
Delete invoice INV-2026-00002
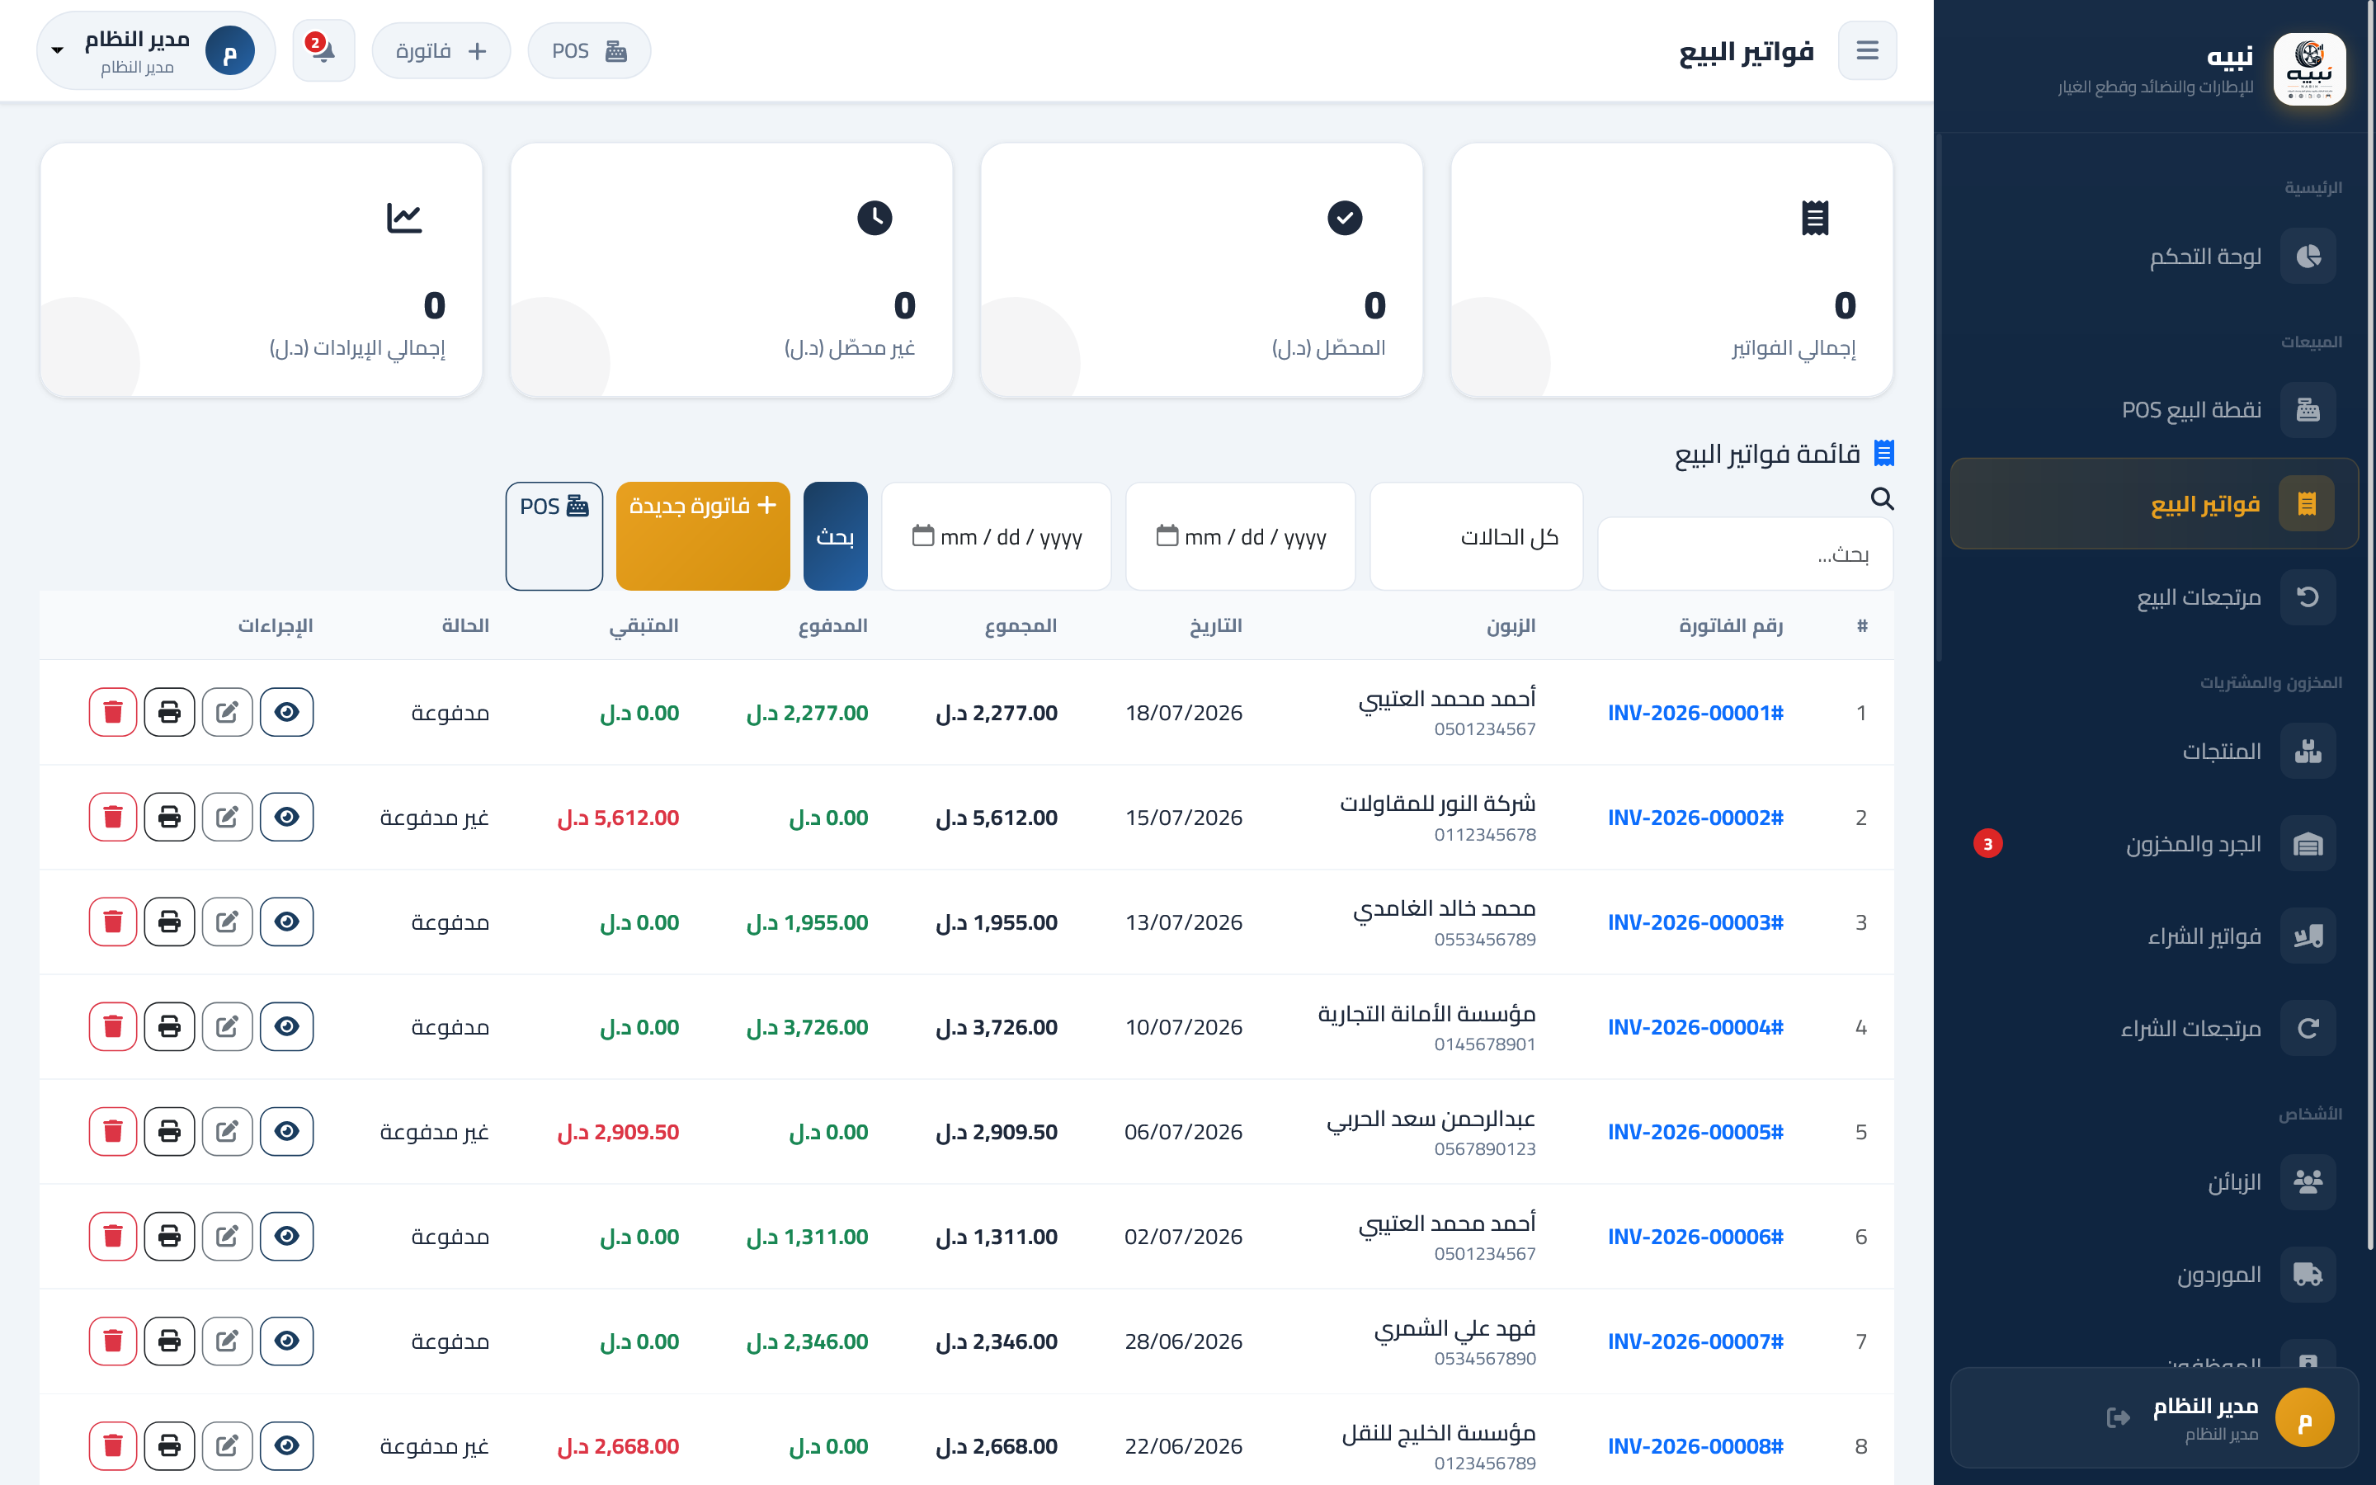click(113, 817)
